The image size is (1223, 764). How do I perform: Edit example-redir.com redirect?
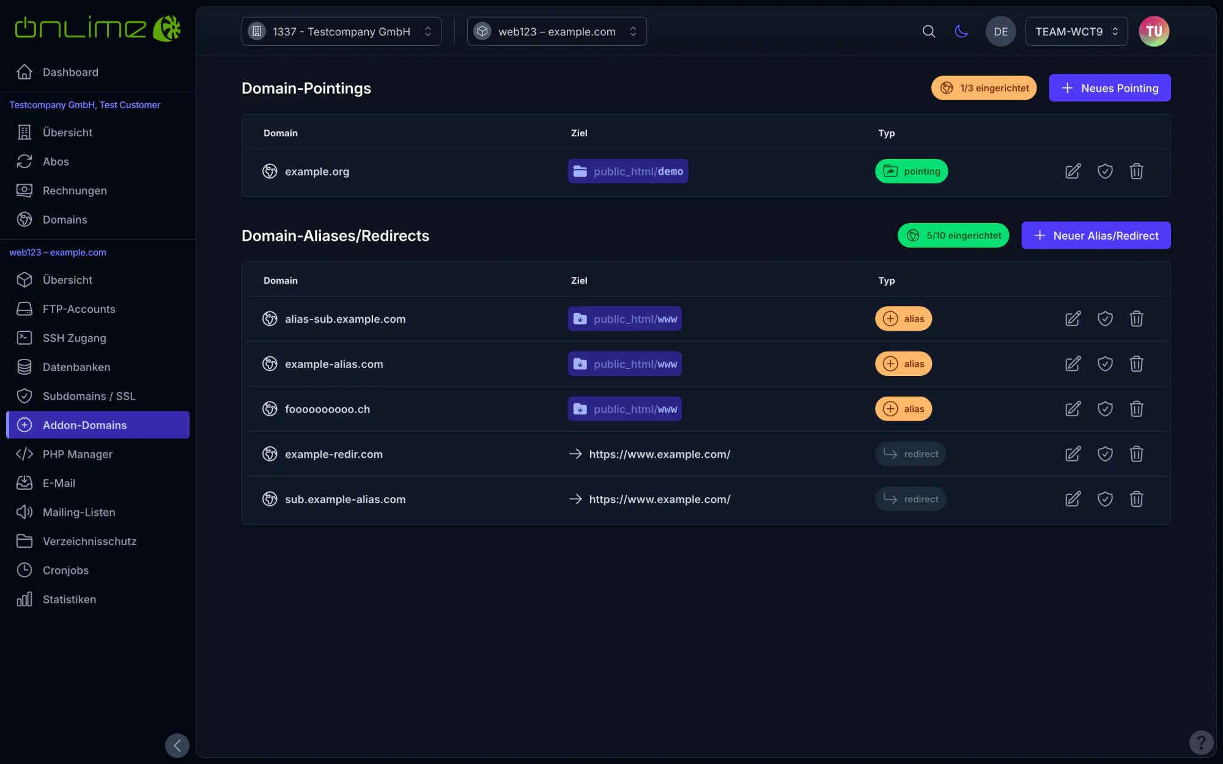[x=1073, y=454]
